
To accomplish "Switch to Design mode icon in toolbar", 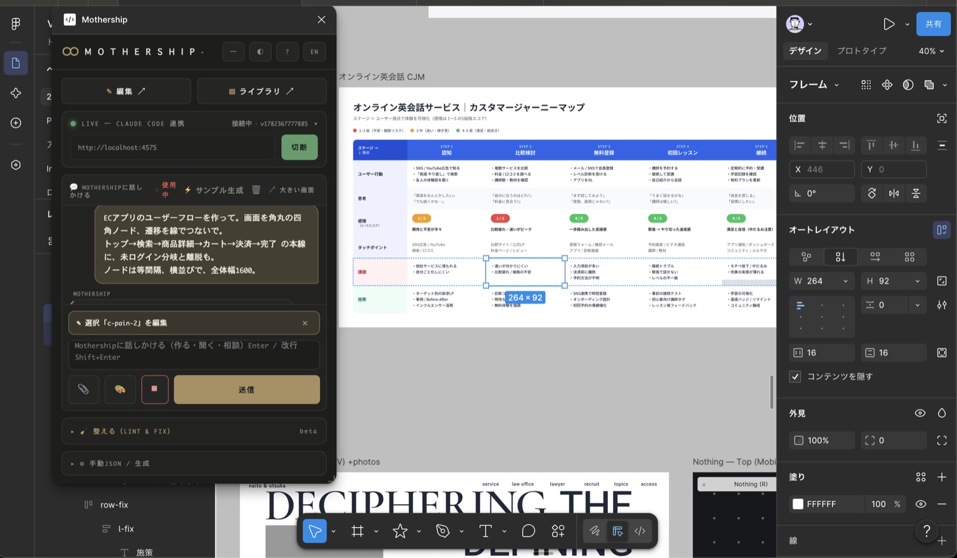I will point(618,530).
